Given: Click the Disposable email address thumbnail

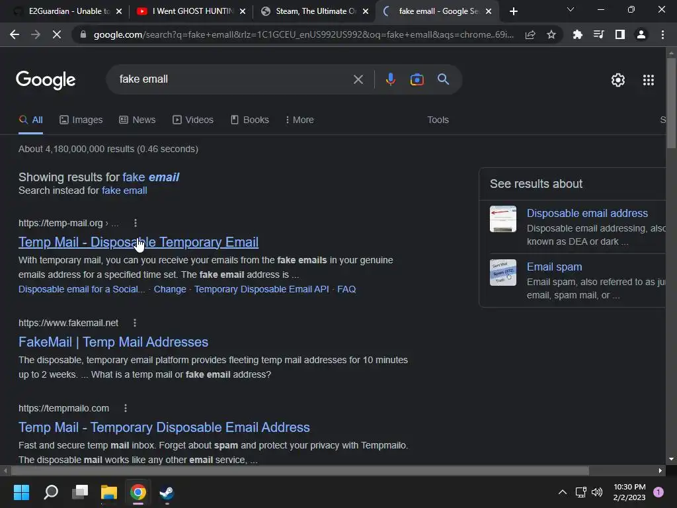Looking at the screenshot, I should [503, 219].
